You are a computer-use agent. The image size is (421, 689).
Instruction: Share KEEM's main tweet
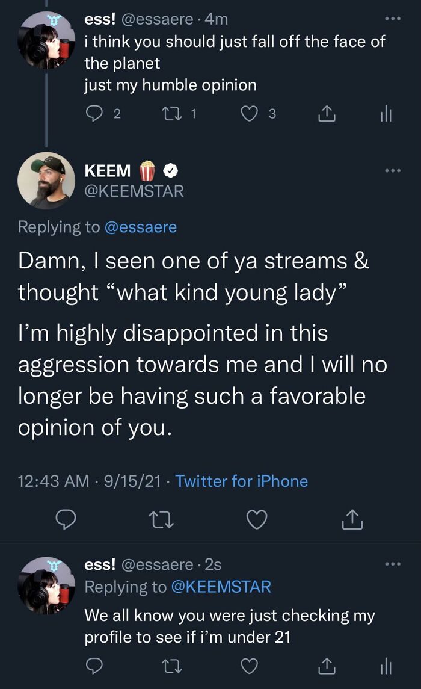pyautogui.click(x=353, y=519)
